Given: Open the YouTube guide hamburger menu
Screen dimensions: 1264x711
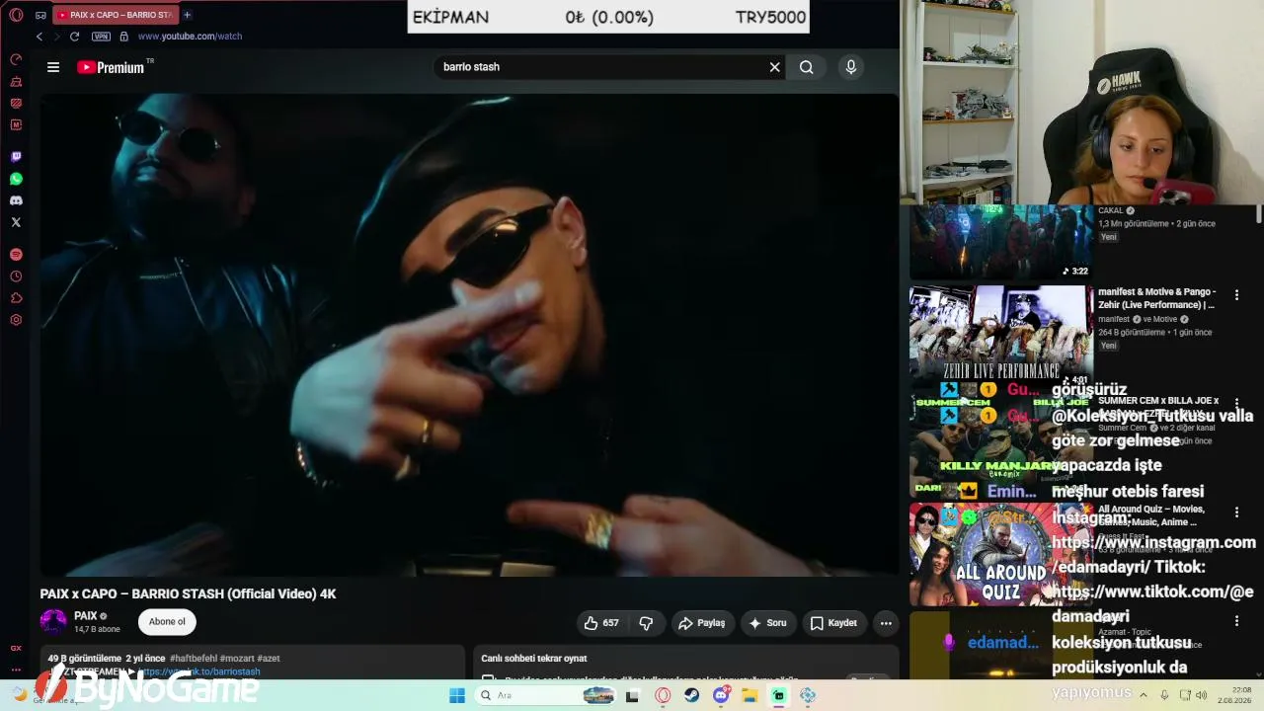Looking at the screenshot, I should pyautogui.click(x=53, y=67).
